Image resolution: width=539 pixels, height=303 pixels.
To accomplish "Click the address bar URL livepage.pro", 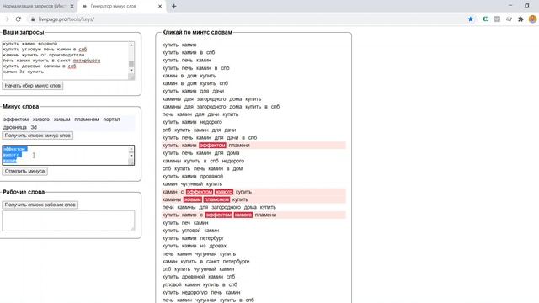I will click(x=66, y=19).
